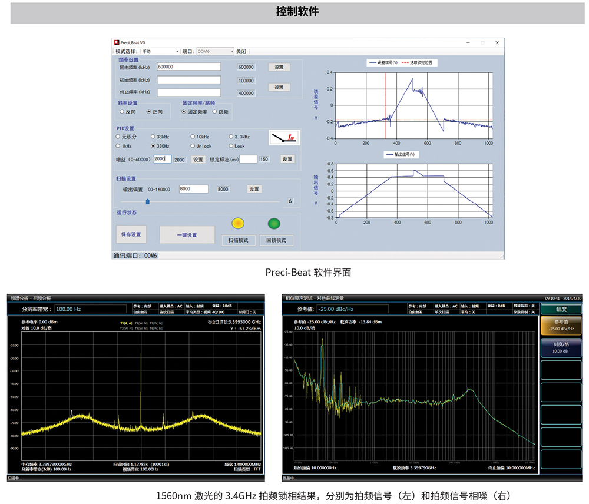Choose the 跳频 frequency hopping option
589x504 pixels.
click(214, 111)
